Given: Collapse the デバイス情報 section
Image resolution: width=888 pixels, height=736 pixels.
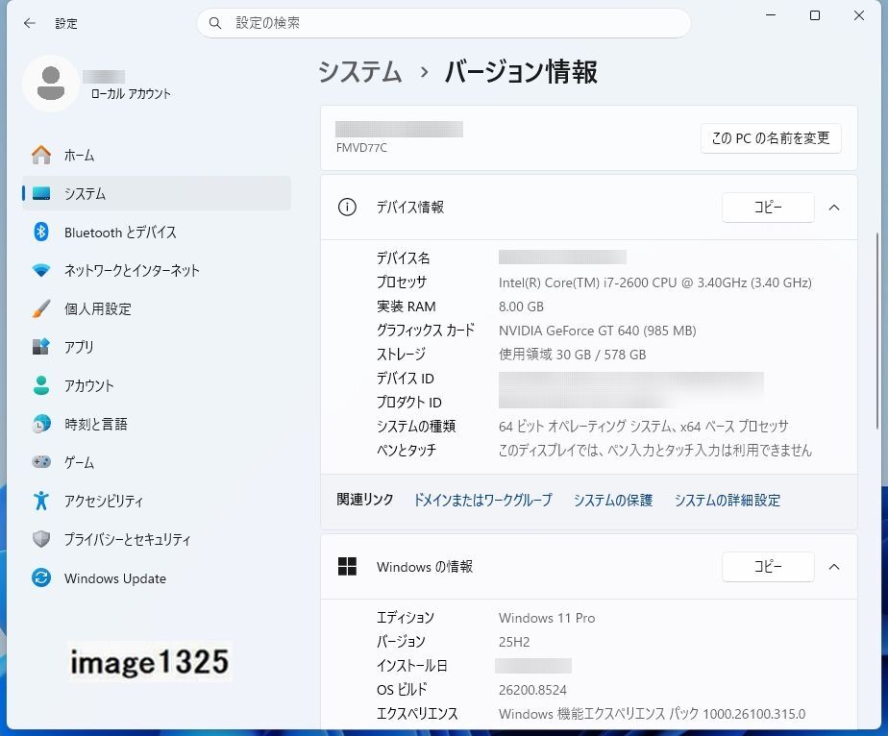Looking at the screenshot, I should (x=834, y=208).
